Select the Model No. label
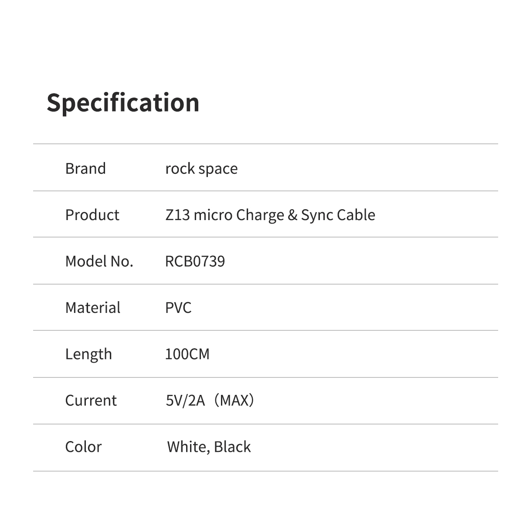The height and width of the screenshot is (523, 523). point(99,261)
